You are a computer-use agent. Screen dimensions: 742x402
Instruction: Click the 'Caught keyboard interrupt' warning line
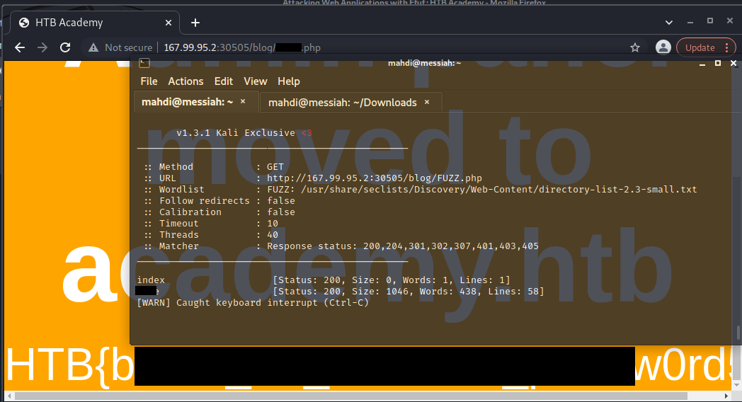(253, 303)
